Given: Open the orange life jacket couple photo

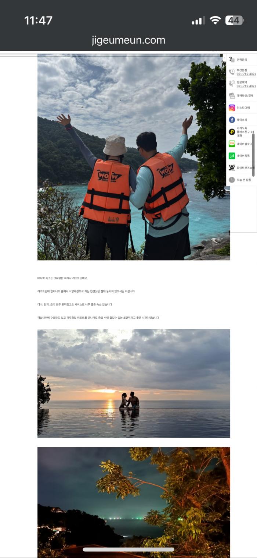Looking at the screenshot, I should pyautogui.click(x=134, y=157).
